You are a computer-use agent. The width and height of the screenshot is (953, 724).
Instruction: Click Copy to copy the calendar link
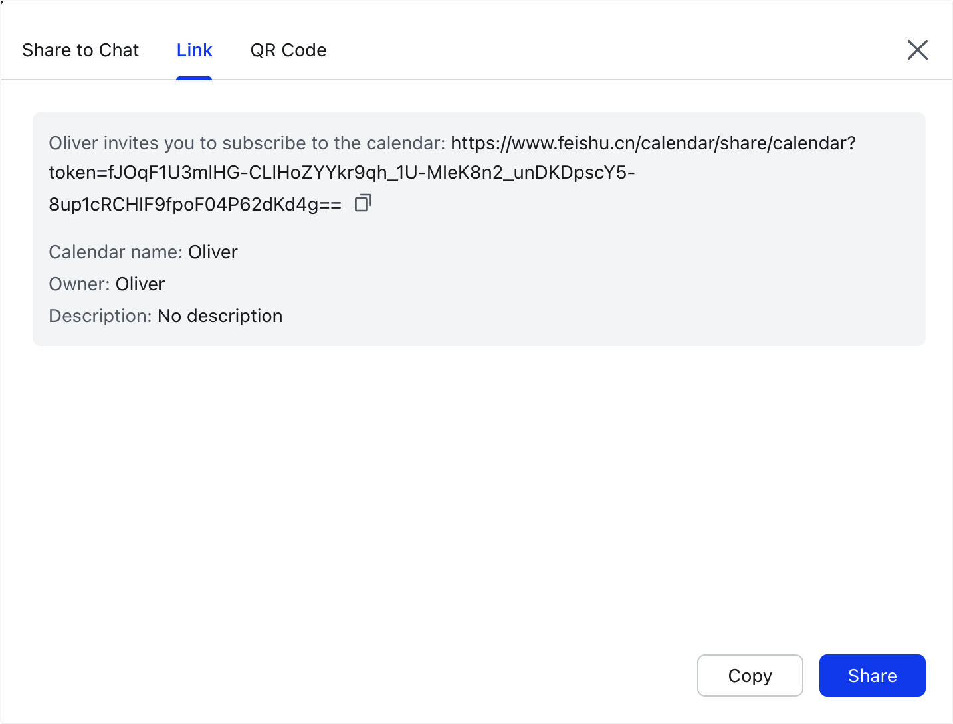(750, 676)
